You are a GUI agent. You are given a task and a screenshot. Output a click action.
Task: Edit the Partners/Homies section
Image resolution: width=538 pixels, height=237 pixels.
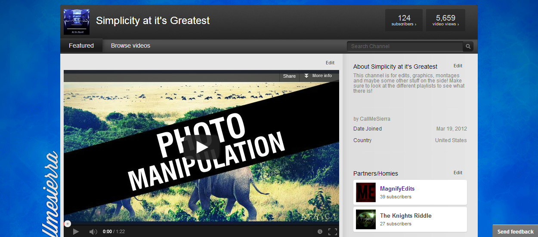458,173
